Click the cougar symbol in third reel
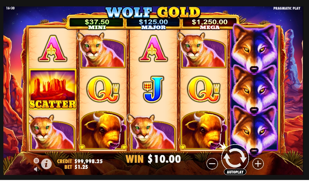This screenshot has width=309, height=181. 151,131
